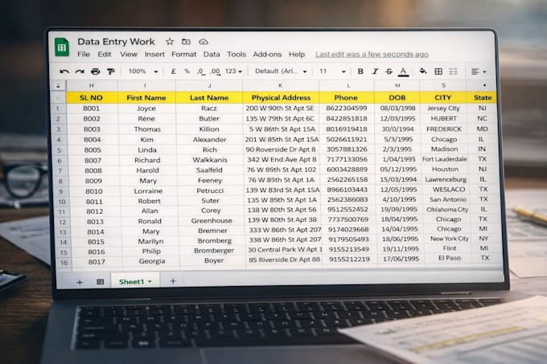Open the Data menu
Viewport: 547px width, 364px height.
click(212, 55)
